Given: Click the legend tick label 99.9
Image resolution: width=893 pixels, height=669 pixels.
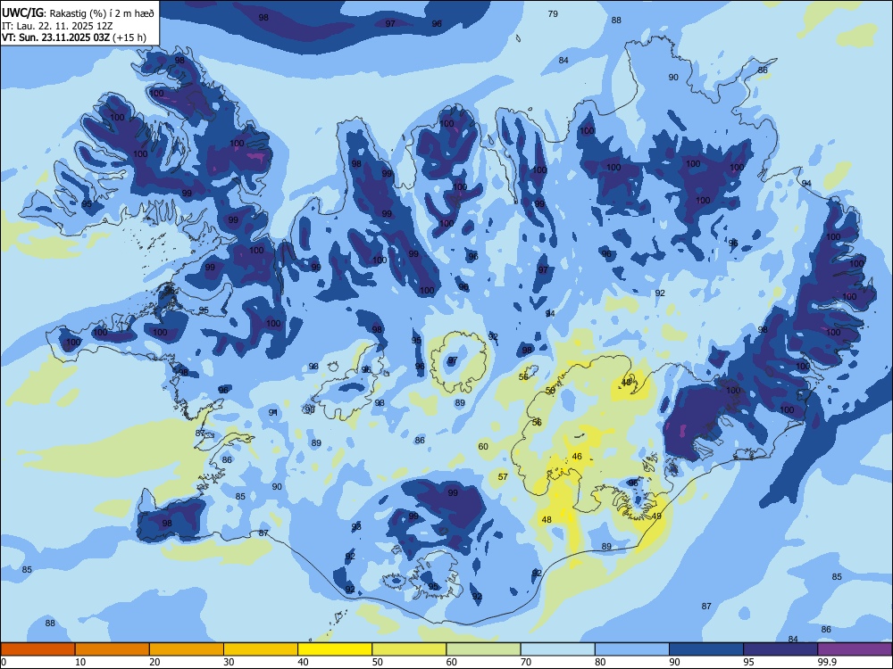Looking at the screenshot, I should point(827,662).
